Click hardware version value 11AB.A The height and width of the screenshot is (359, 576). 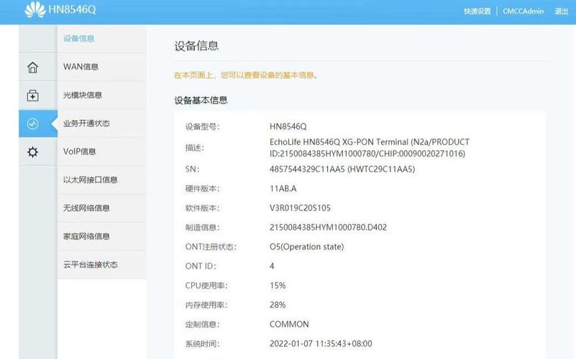pos(283,189)
